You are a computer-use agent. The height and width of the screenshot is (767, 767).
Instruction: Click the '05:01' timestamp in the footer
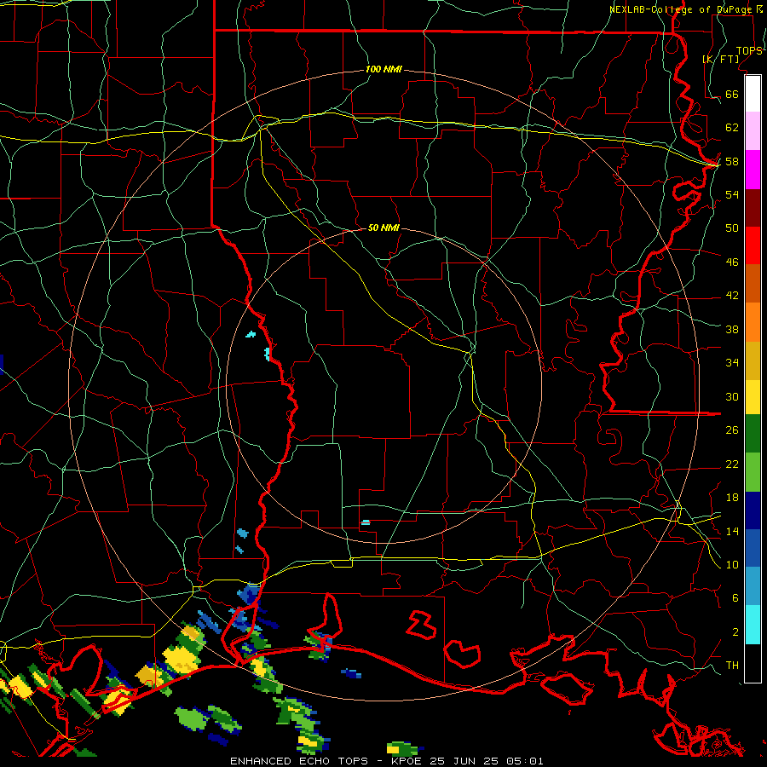pyautogui.click(x=525, y=761)
